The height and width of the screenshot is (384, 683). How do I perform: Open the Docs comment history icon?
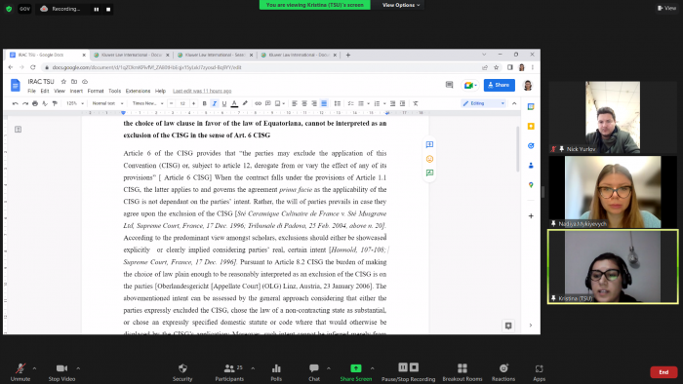pyautogui.click(x=449, y=85)
